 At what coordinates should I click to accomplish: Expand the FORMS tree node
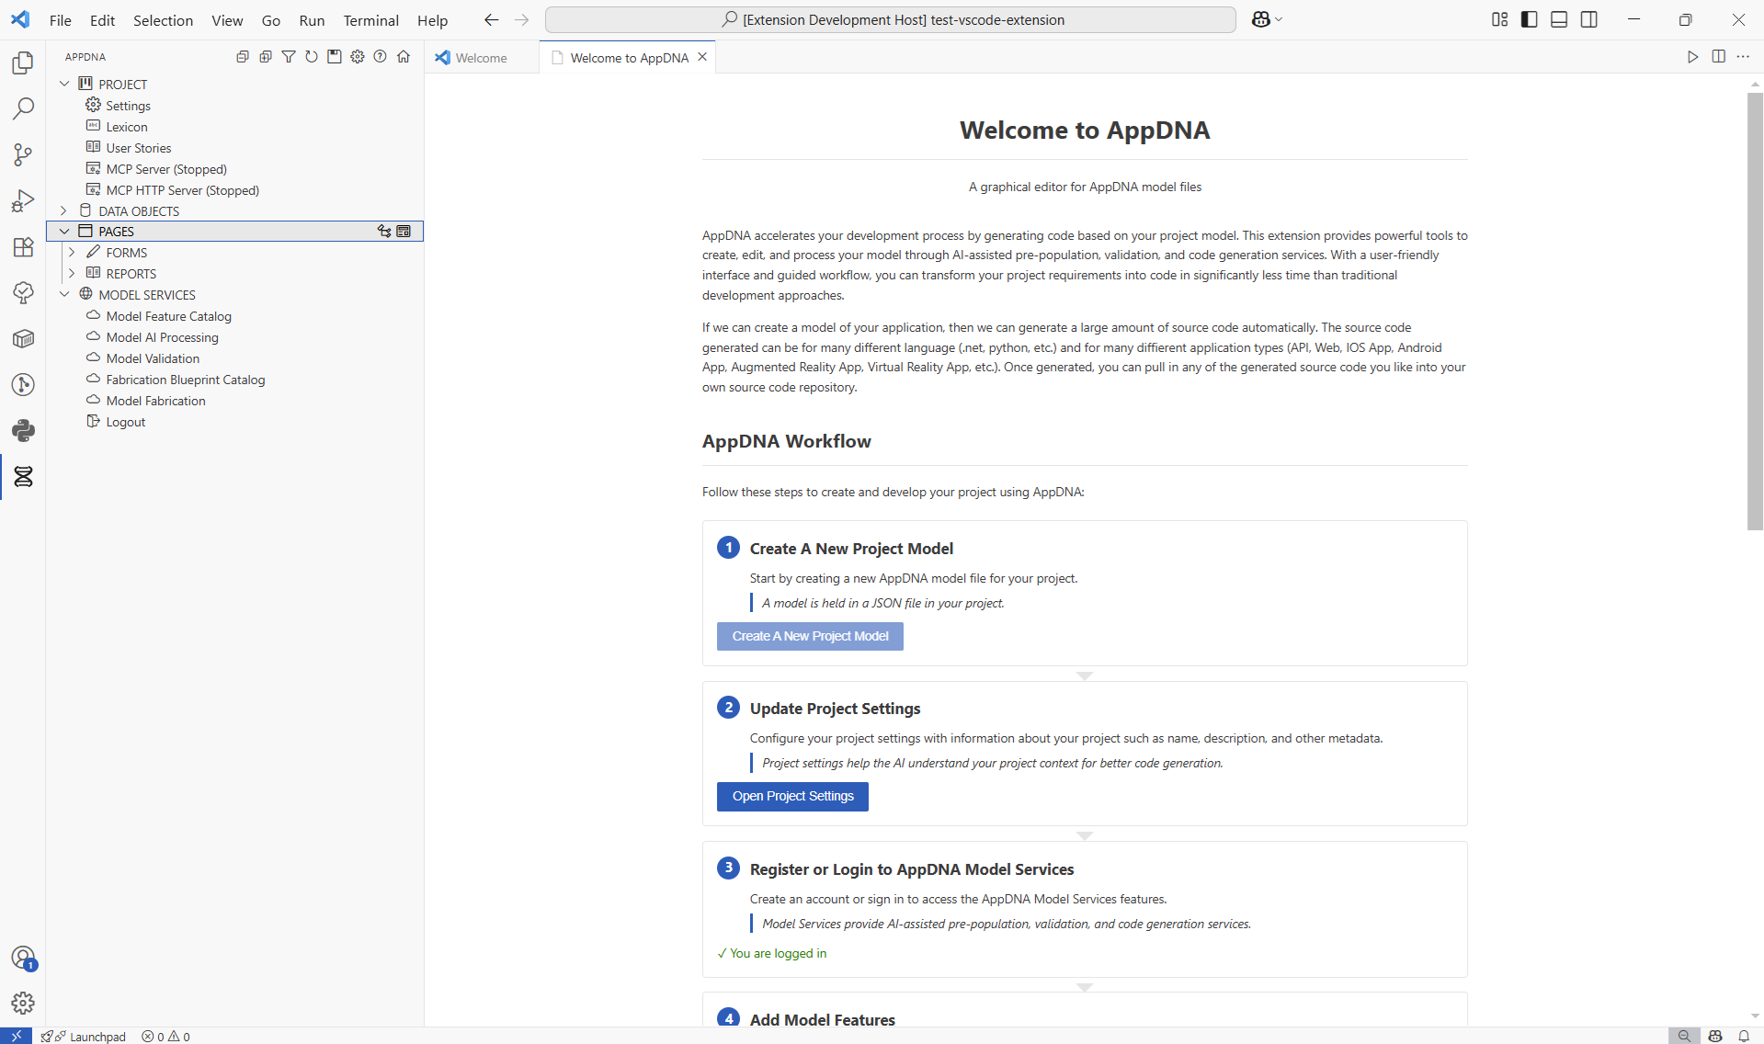pyautogui.click(x=72, y=253)
